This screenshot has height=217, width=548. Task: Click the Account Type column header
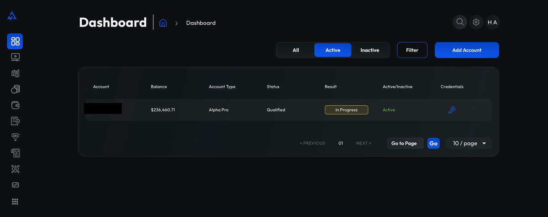(222, 87)
